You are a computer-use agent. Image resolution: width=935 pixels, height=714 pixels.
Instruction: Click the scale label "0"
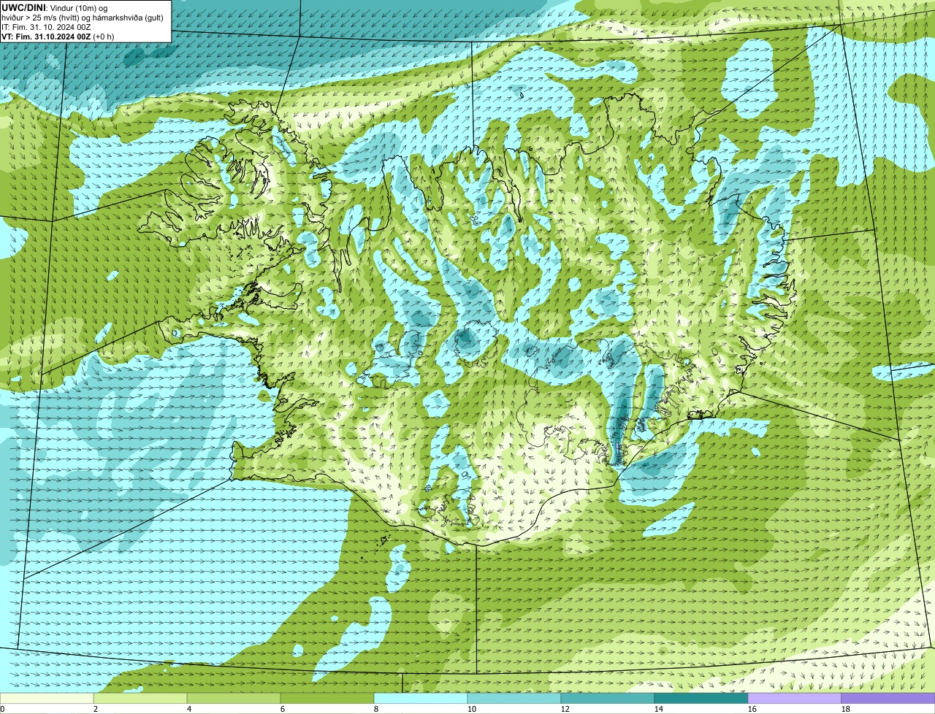pos(2,709)
